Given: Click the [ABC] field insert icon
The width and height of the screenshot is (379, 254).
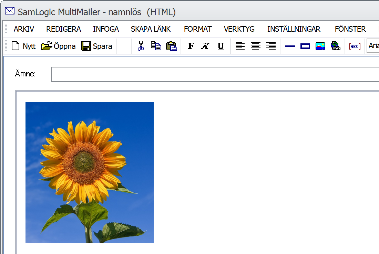Looking at the screenshot, I should tap(355, 46).
